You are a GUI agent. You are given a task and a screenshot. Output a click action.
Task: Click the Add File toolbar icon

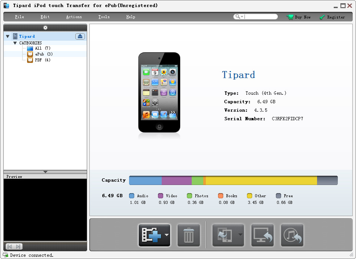(x=152, y=235)
